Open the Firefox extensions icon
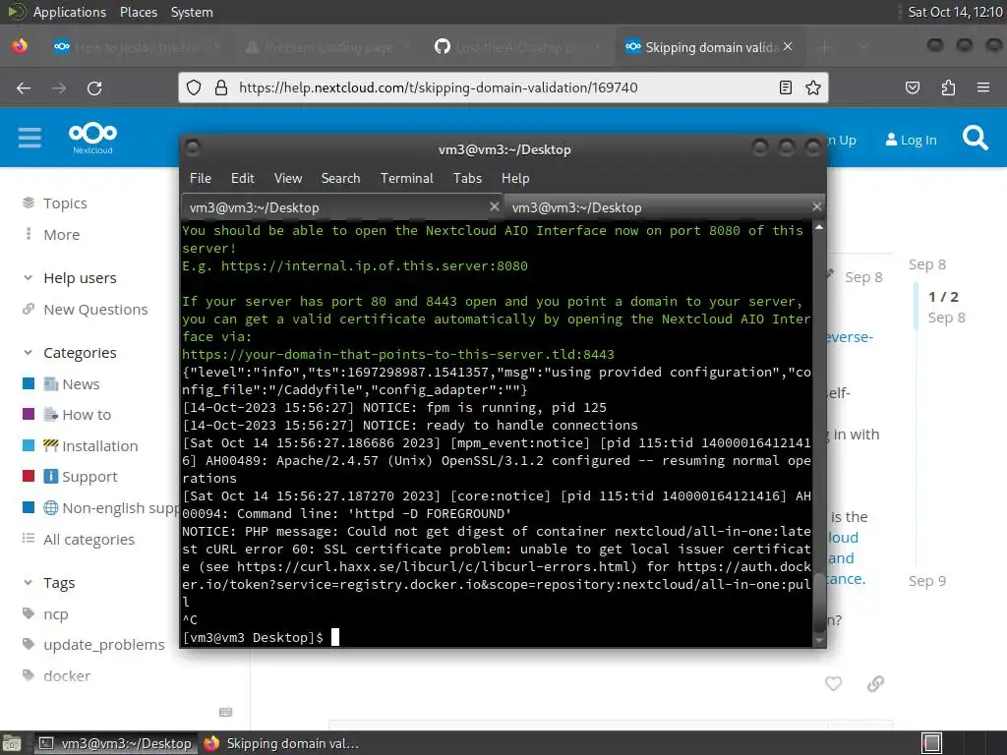Screen dimensions: 1007x755 948,87
